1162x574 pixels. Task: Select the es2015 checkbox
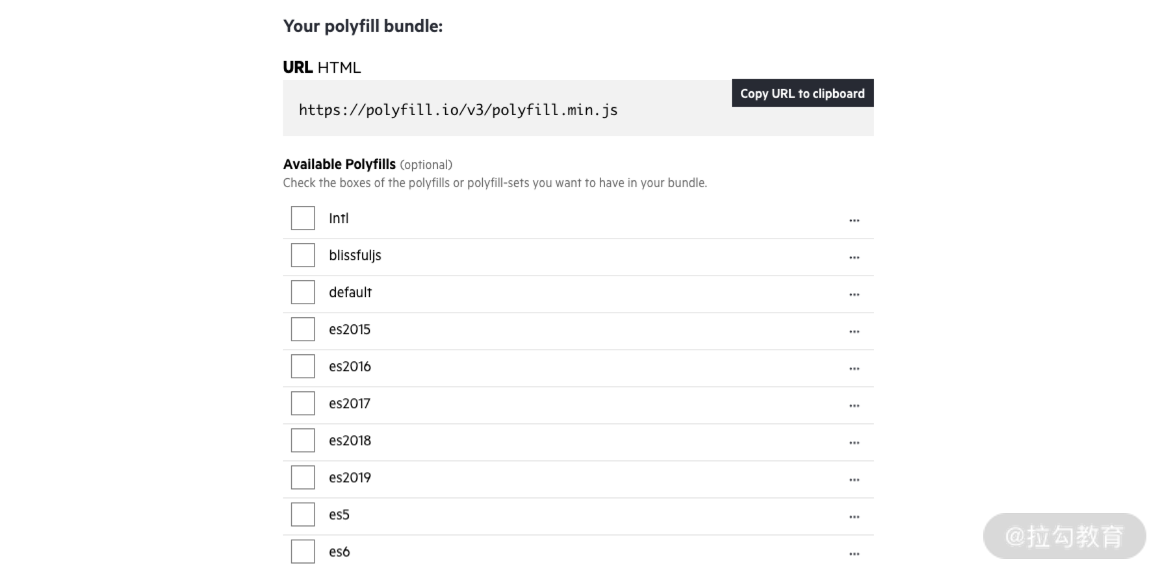[303, 330]
